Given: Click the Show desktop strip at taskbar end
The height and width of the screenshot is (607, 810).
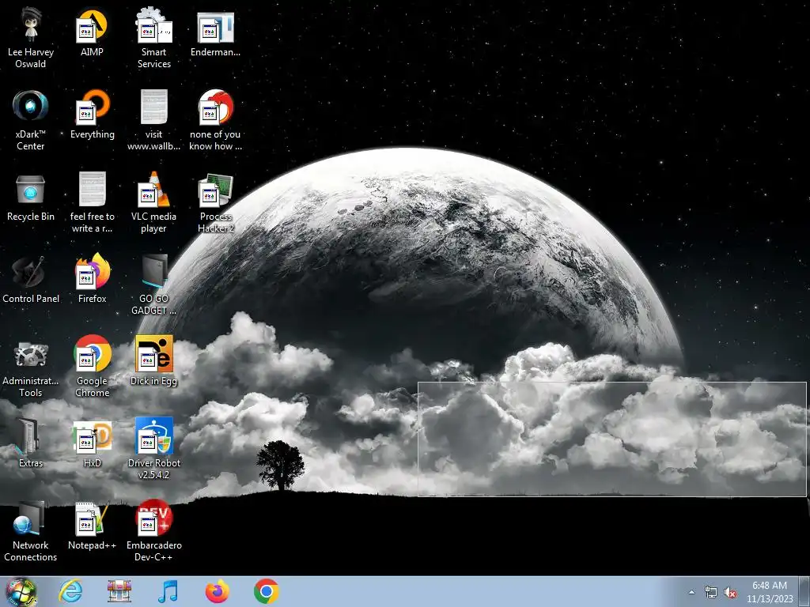Looking at the screenshot, I should click(804, 591).
